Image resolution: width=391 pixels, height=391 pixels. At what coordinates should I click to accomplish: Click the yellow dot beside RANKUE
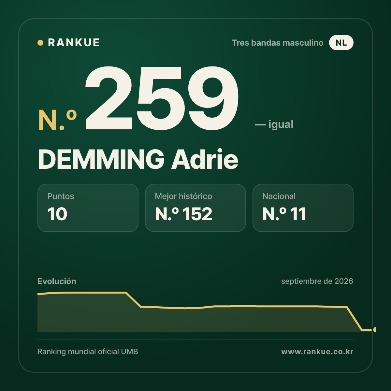[40, 43]
